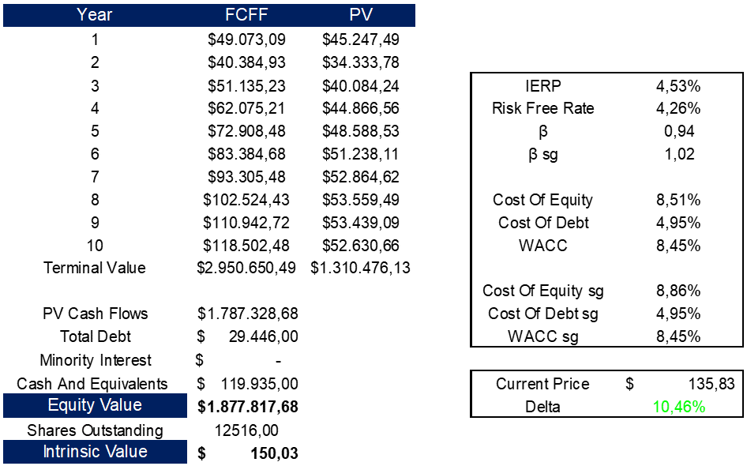Click the FCFF column header

point(246,15)
